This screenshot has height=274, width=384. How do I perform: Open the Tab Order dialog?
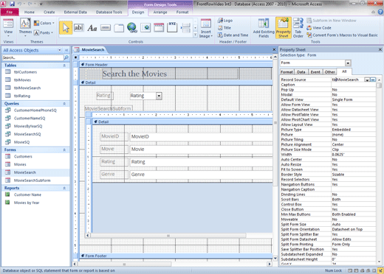[298, 28]
